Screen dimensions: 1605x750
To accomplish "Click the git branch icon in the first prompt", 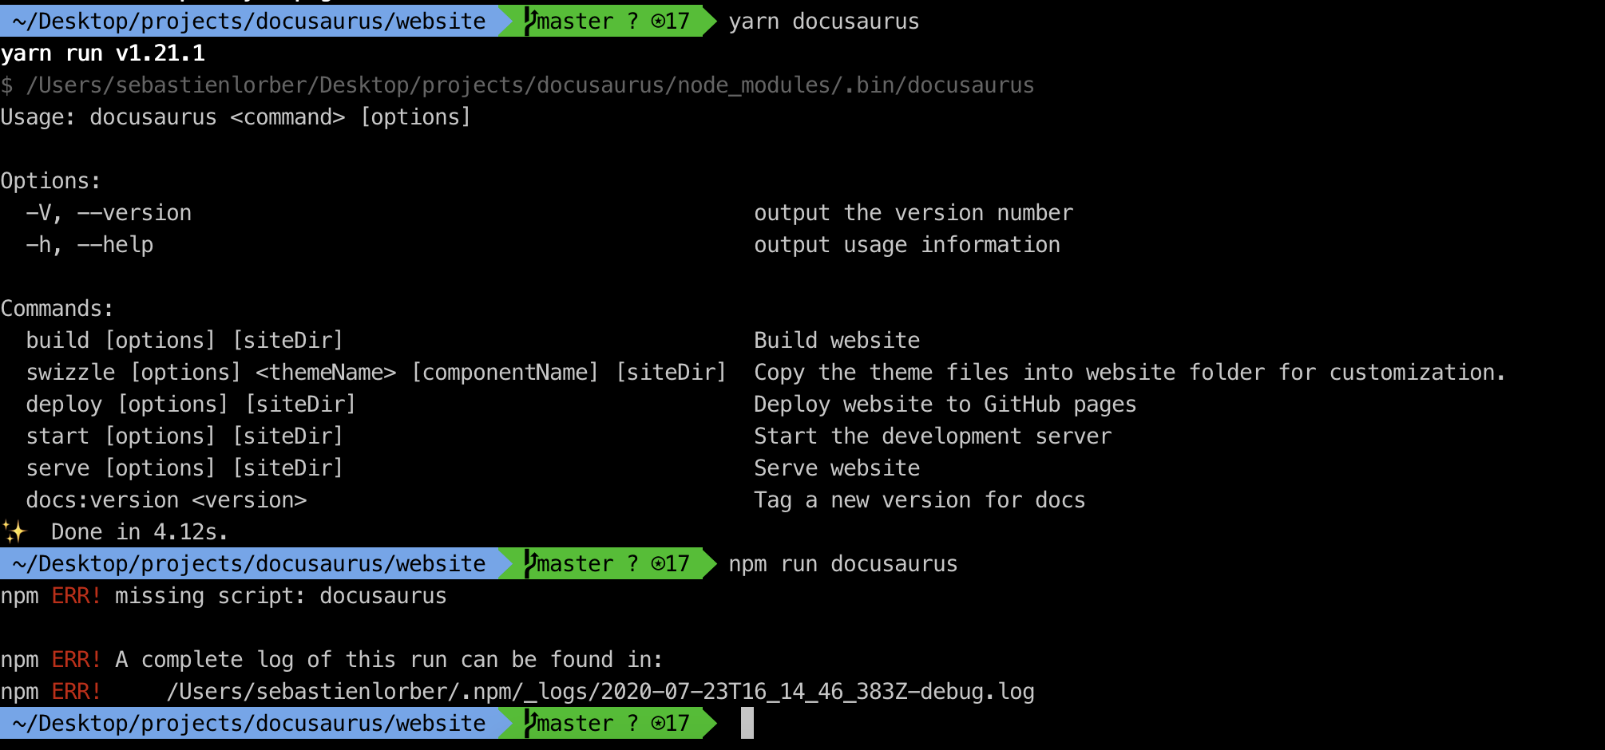I will pos(529,21).
